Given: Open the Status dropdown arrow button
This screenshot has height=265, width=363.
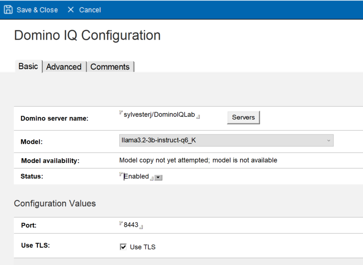Looking at the screenshot, I should 159,178.
